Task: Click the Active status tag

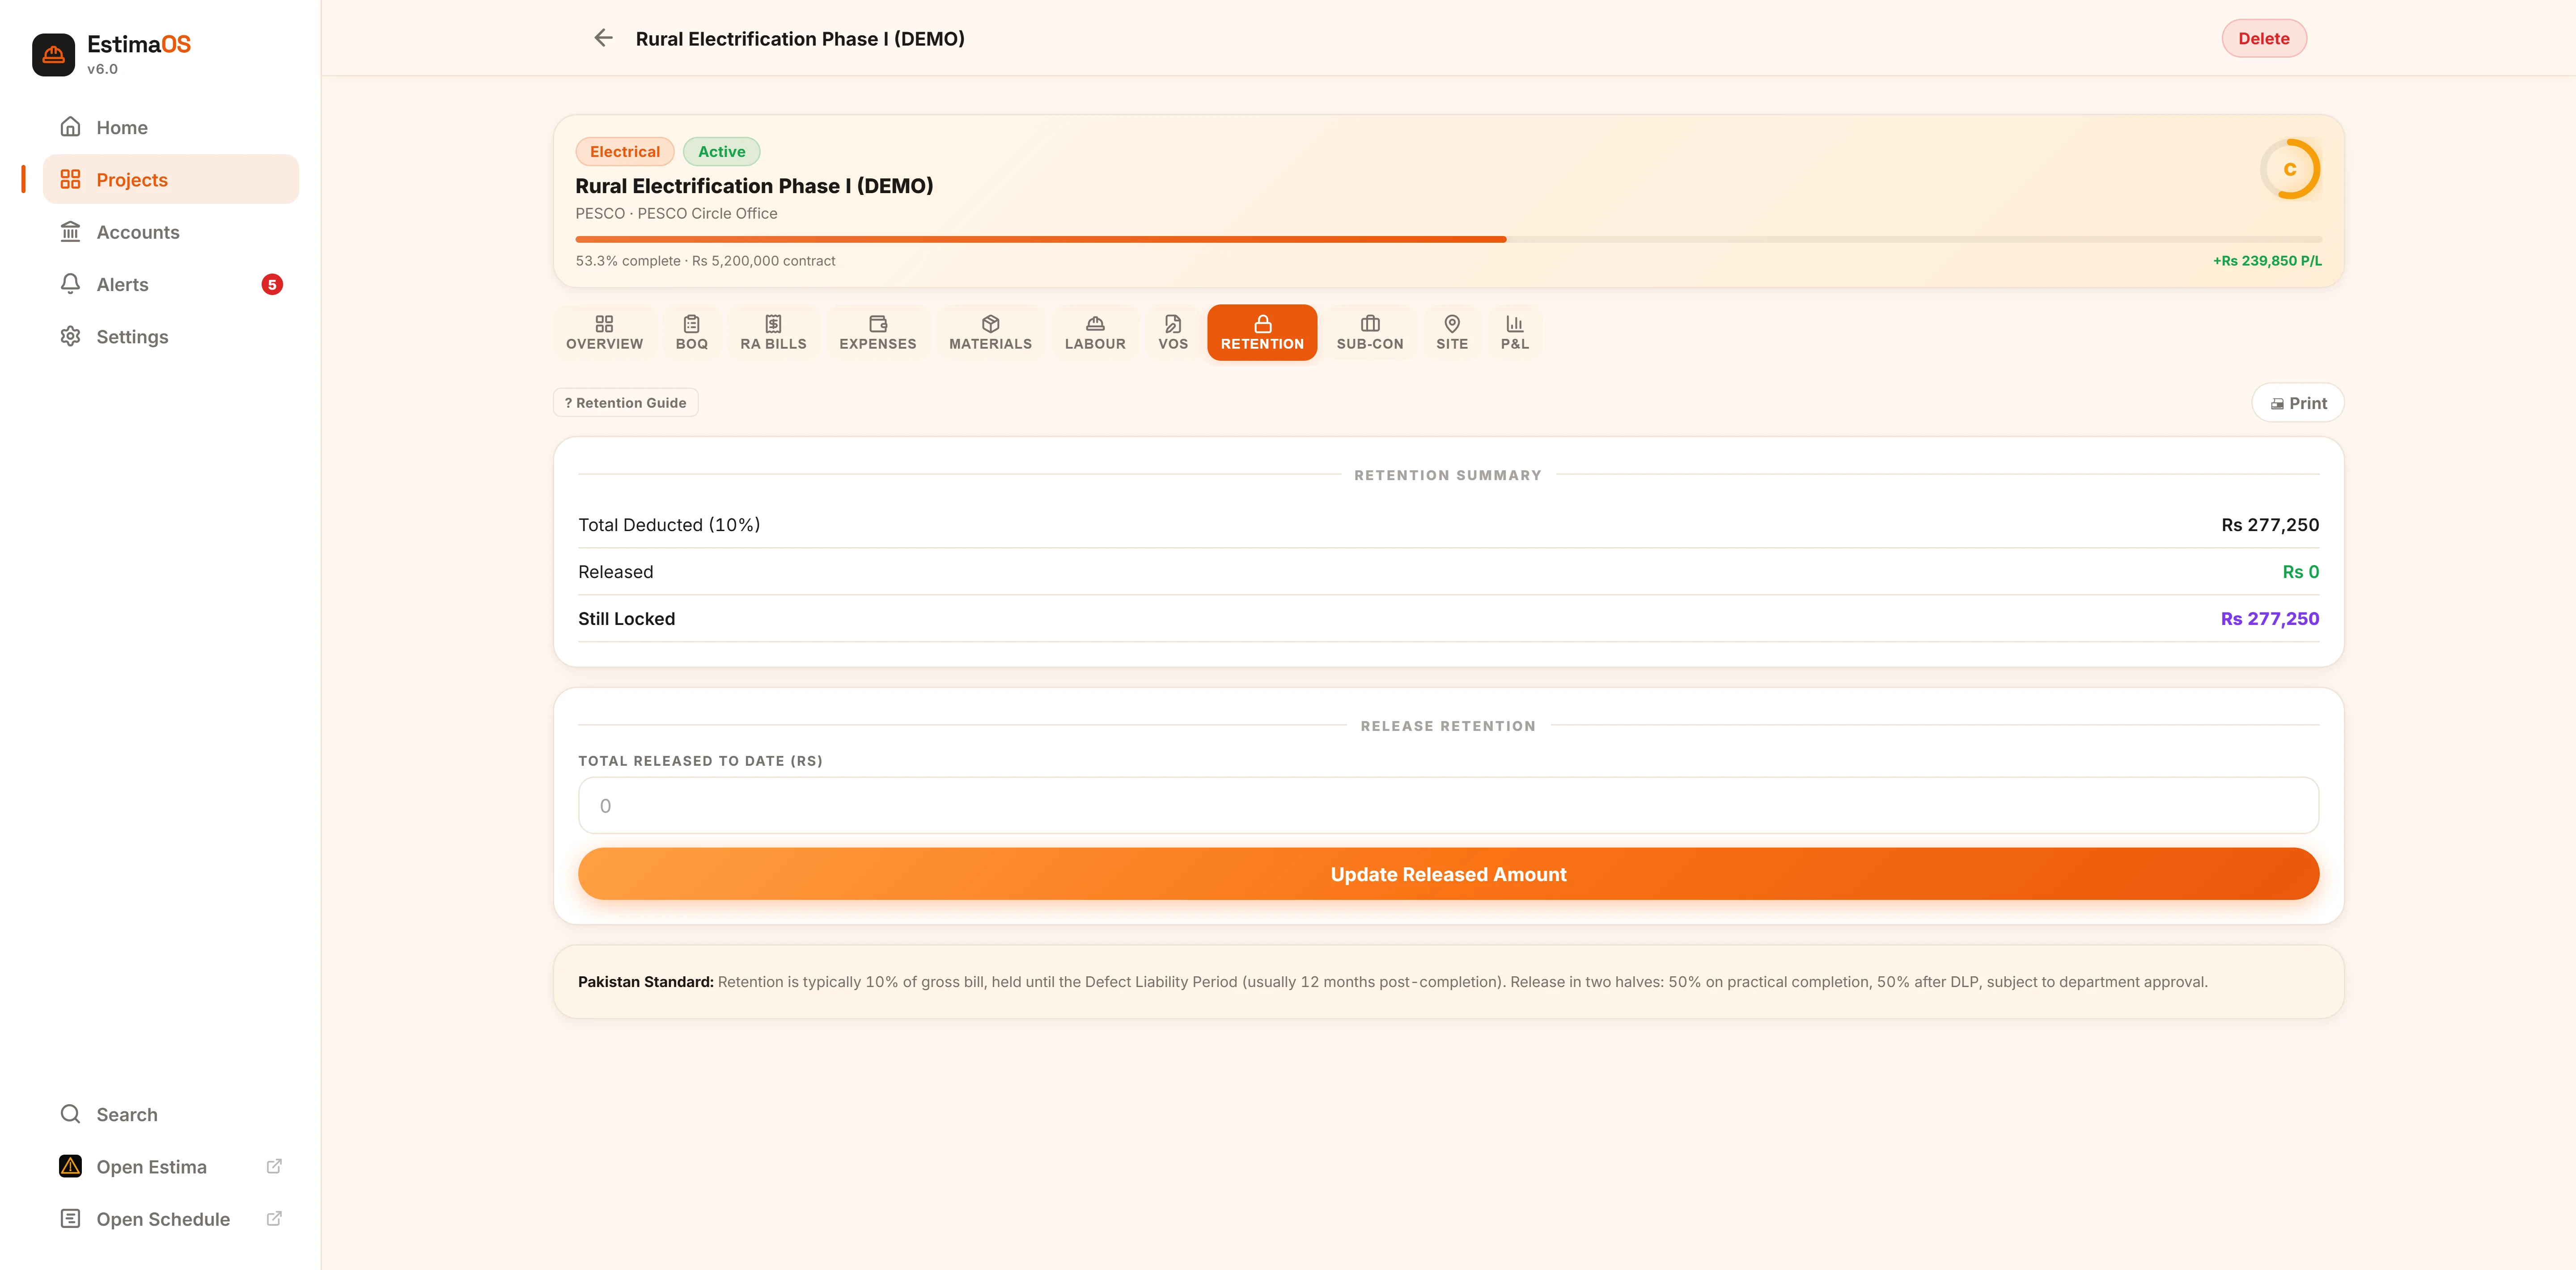Action: 721,152
